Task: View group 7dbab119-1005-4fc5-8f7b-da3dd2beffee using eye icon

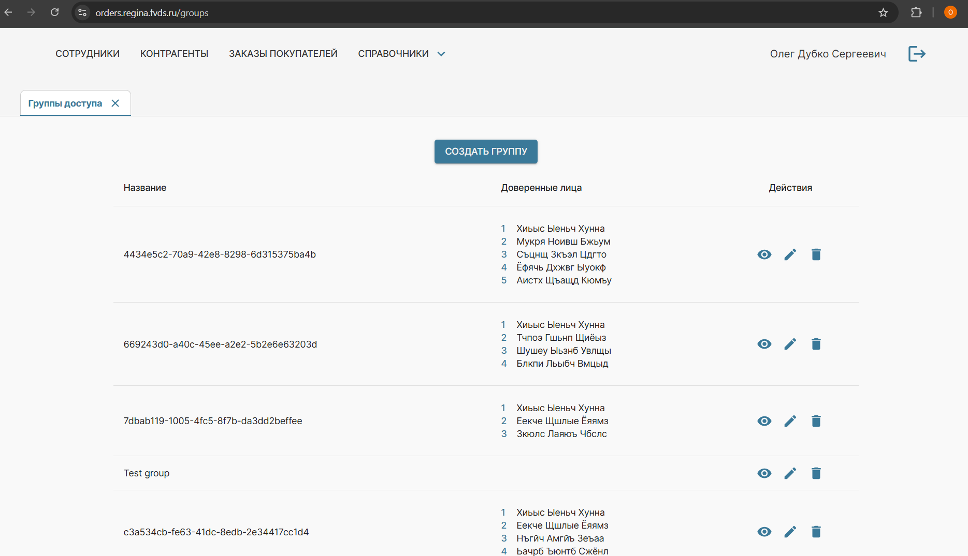Action: pyautogui.click(x=764, y=422)
